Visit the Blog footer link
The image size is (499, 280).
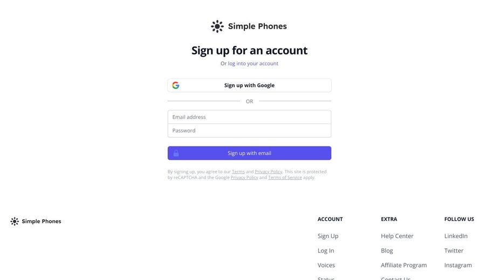(x=387, y=251)
